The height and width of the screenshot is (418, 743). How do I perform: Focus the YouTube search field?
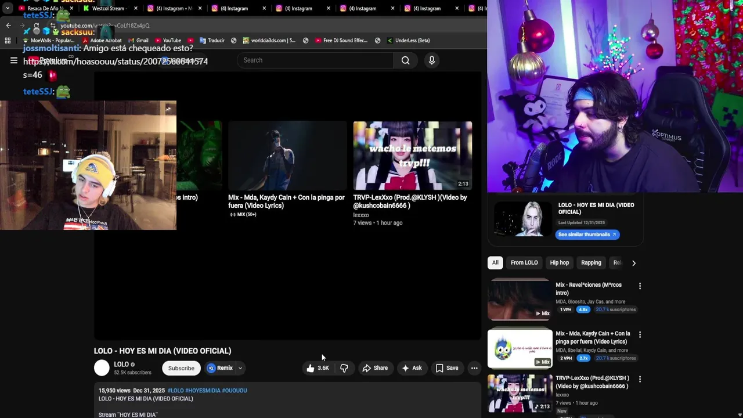click(x=316, y=60)
